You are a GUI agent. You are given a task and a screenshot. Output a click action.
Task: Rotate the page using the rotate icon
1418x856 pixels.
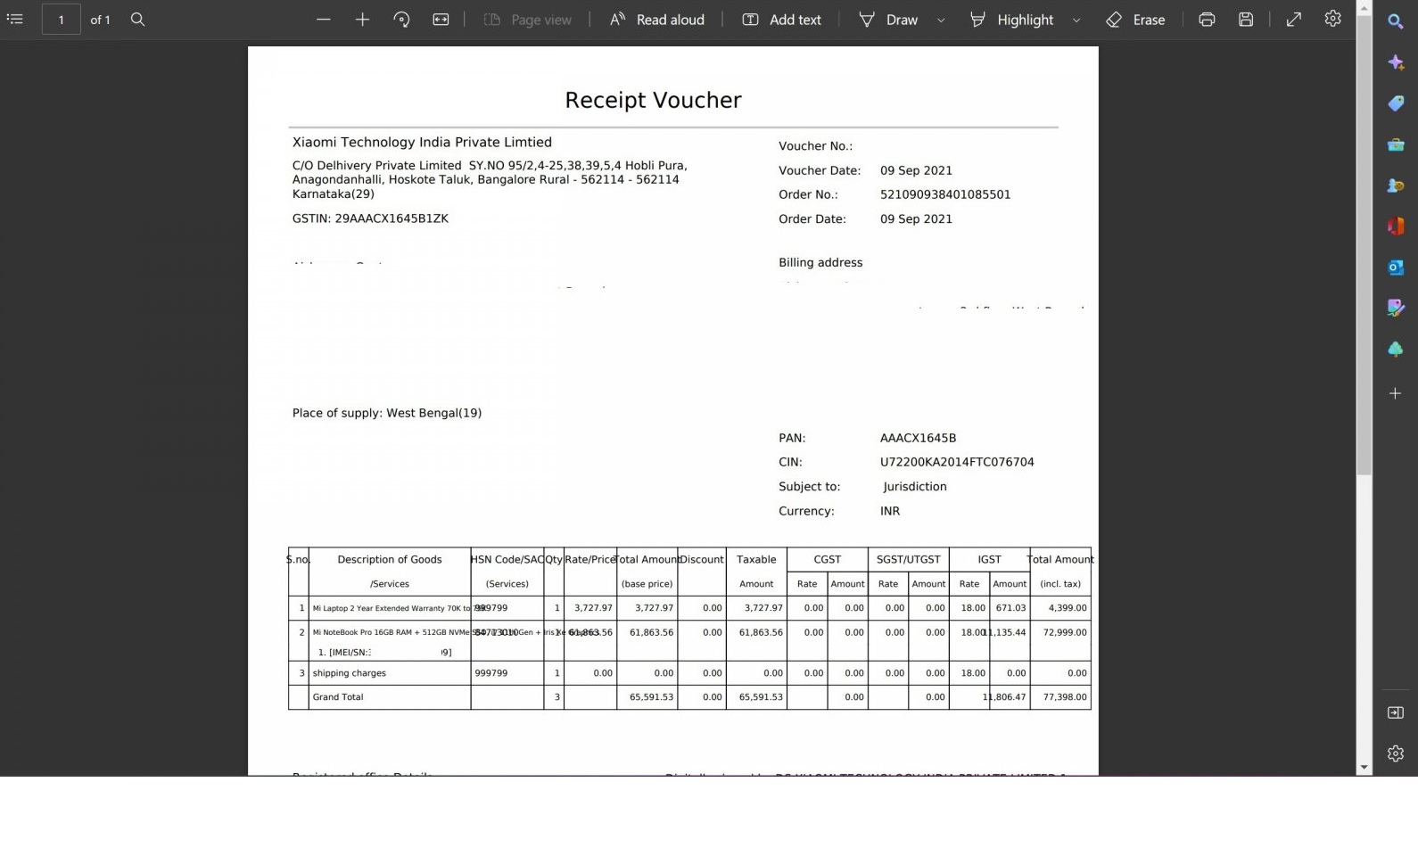coord(401,19)
